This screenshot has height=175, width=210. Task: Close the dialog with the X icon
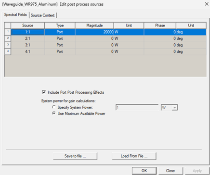click(x=207, y=4)
